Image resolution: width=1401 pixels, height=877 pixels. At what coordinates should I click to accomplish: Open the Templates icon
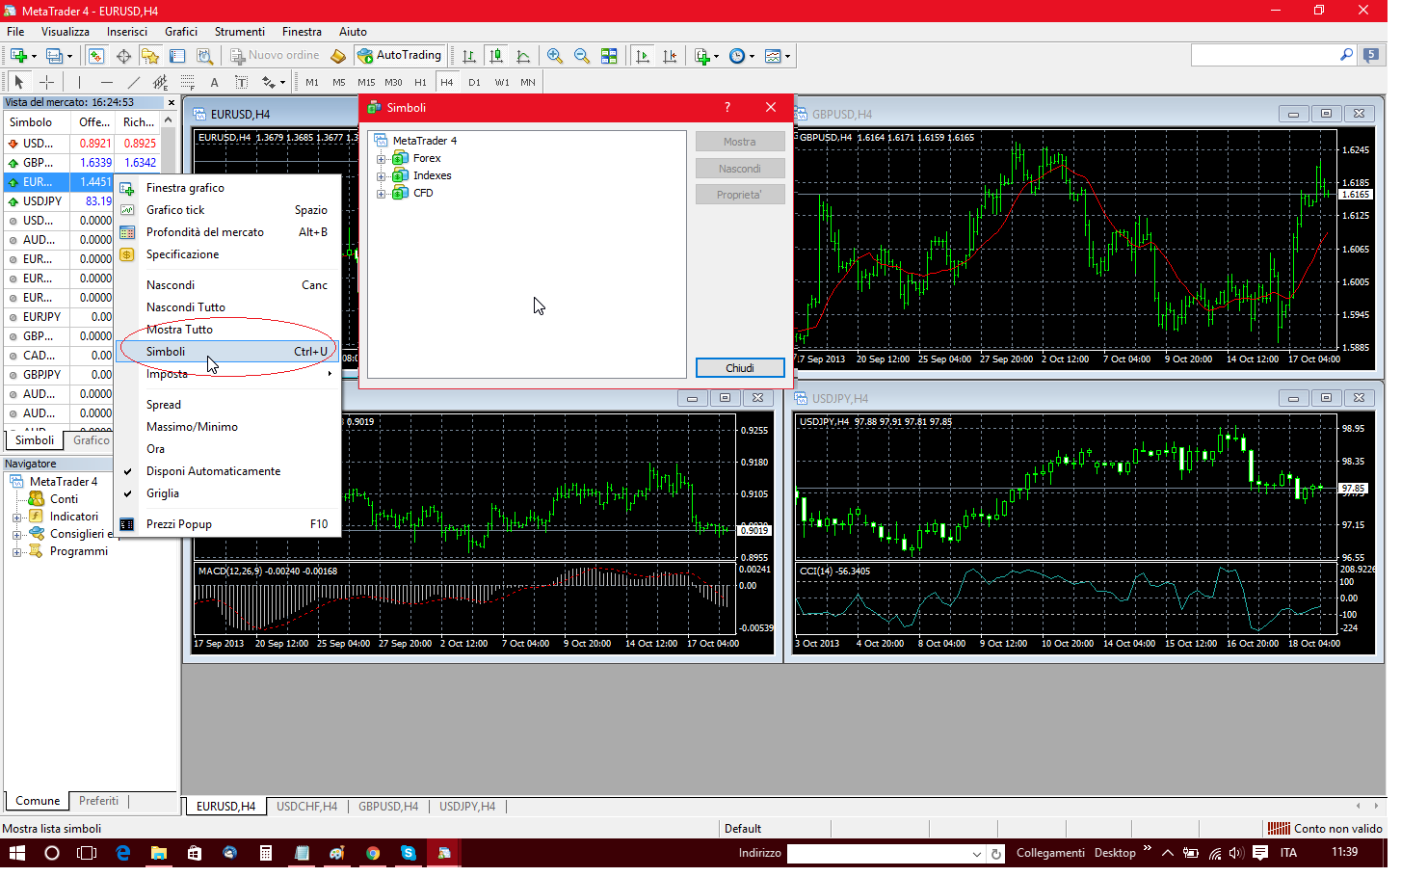click(x=773, y=56)
